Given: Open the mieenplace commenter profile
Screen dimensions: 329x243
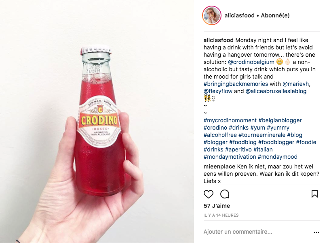Looking at the screenshot, I should (x=219, y=167).
